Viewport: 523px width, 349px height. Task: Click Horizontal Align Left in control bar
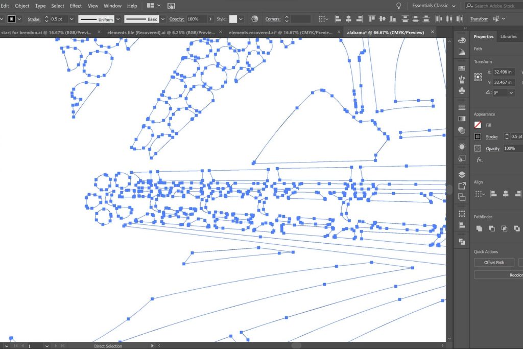coord(338,19)
